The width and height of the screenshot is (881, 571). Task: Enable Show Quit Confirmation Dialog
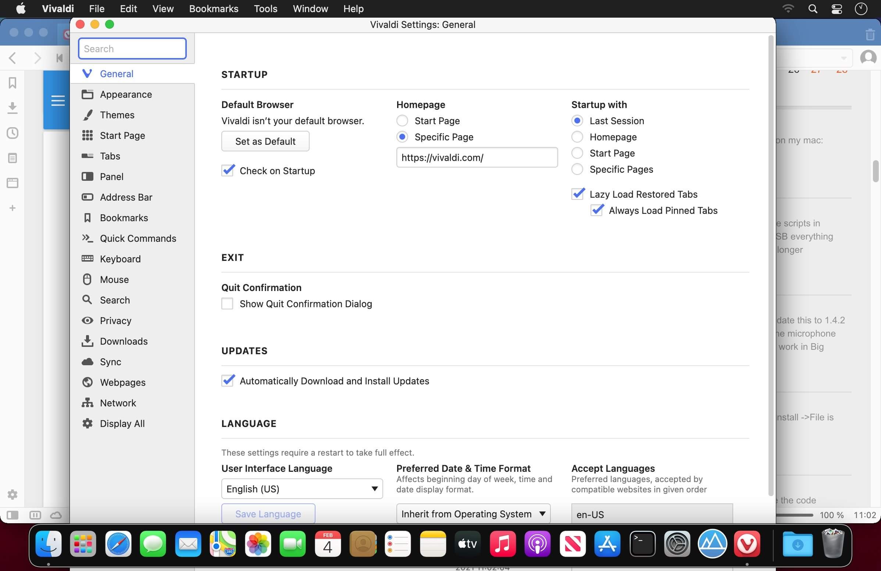227,304
